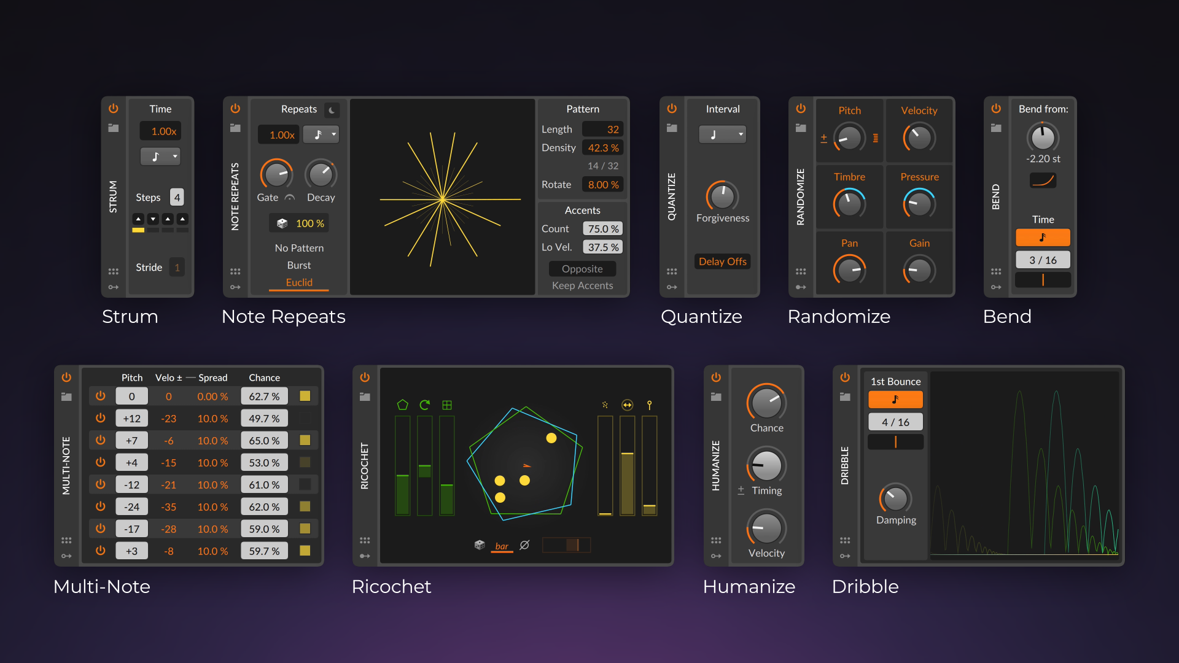Select the Euclid pattern mode button
This screenshot has height=663, width=1179.
coord(295,282)
